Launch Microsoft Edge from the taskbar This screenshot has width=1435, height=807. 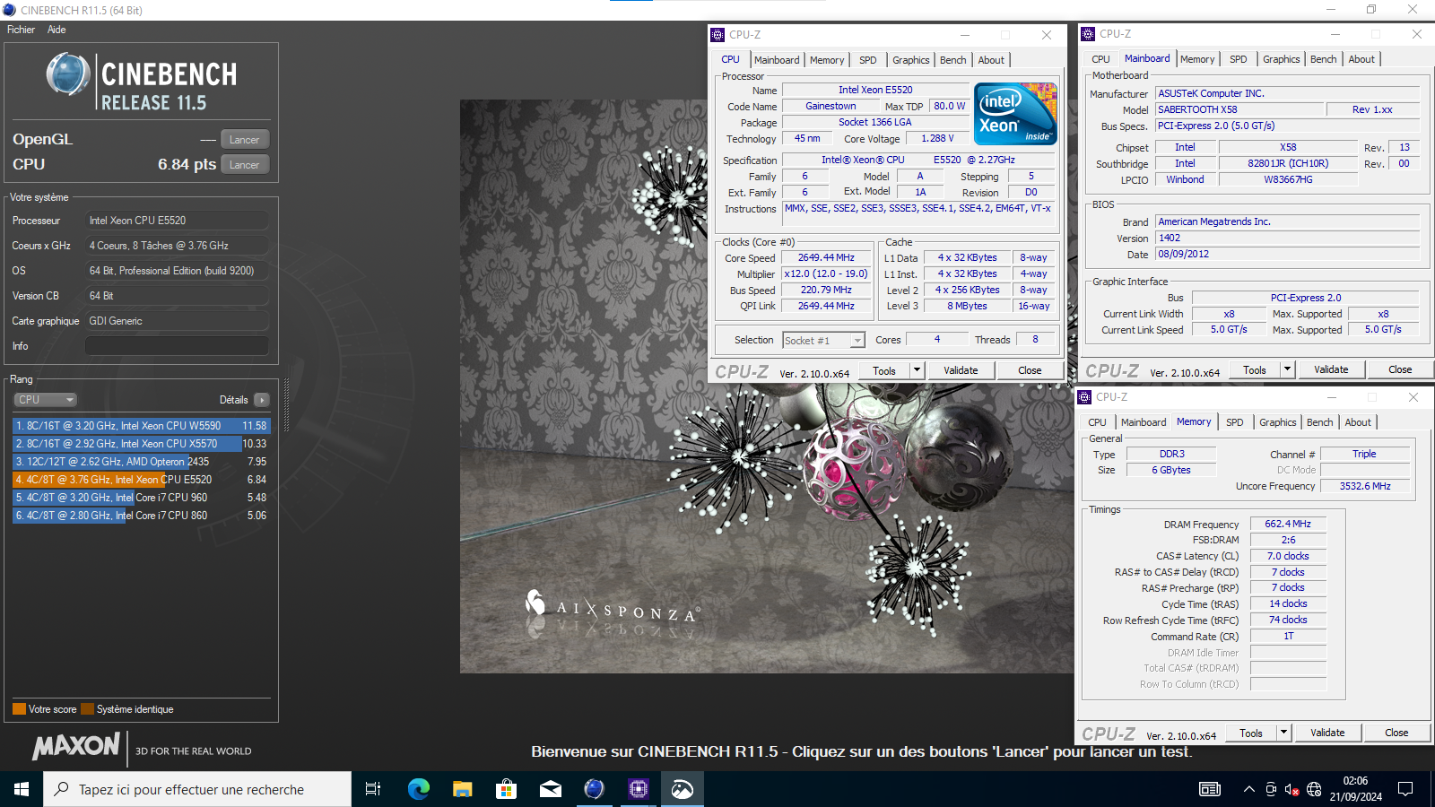click(418, 789)
